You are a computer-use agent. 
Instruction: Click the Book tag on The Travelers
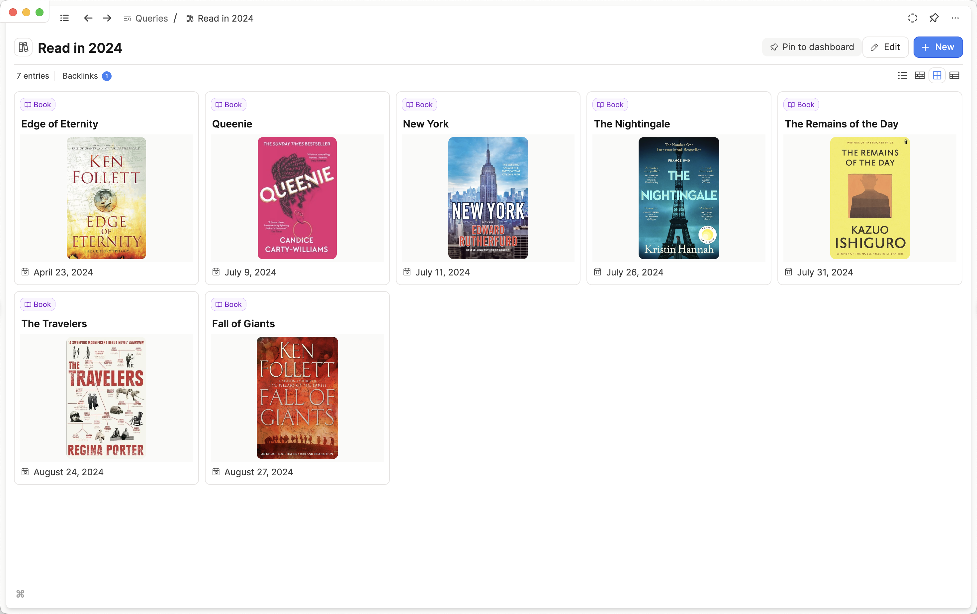(38, 305)
